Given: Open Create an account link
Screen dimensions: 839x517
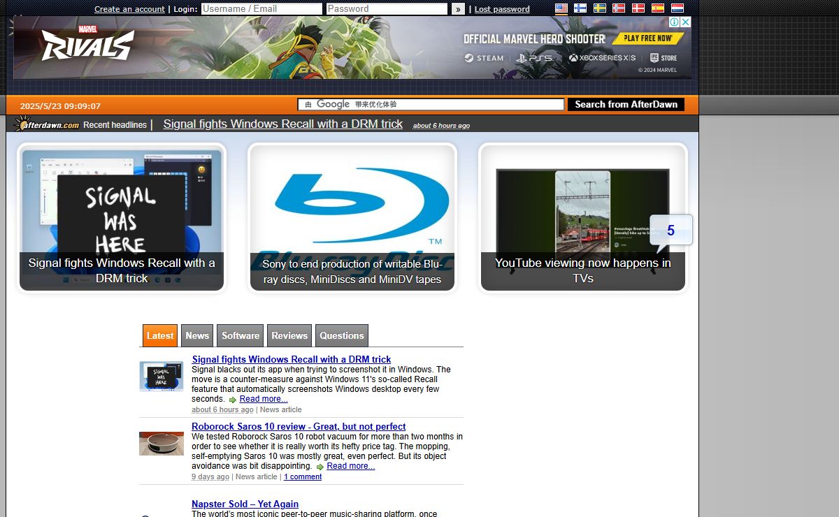Looking at the screenshot, I should (x=129, y=9).
